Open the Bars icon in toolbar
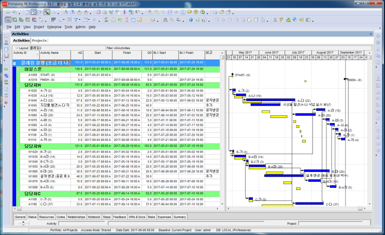 coord(53,20)
